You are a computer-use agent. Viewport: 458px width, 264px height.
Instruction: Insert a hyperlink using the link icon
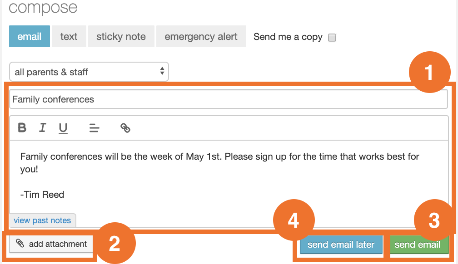(x=125, y=127)
